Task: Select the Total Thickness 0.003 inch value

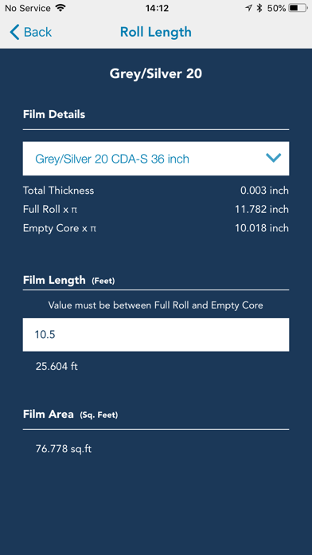Action: (265, 191)
